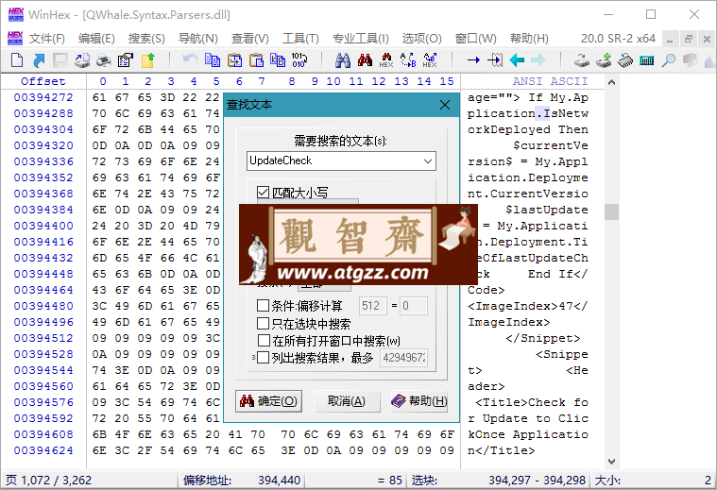Open the 文件(F) menu

[46, 39]
